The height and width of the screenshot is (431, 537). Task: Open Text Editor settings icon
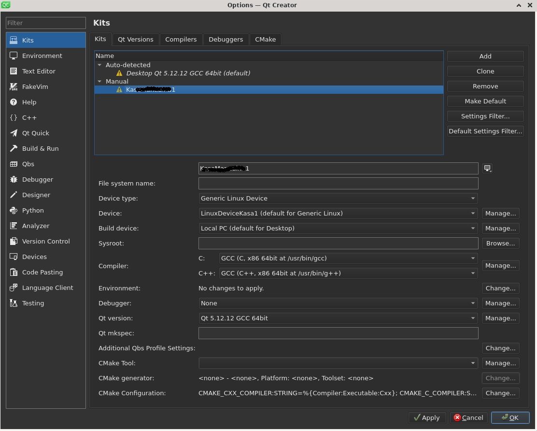click(x=14, y=71)
